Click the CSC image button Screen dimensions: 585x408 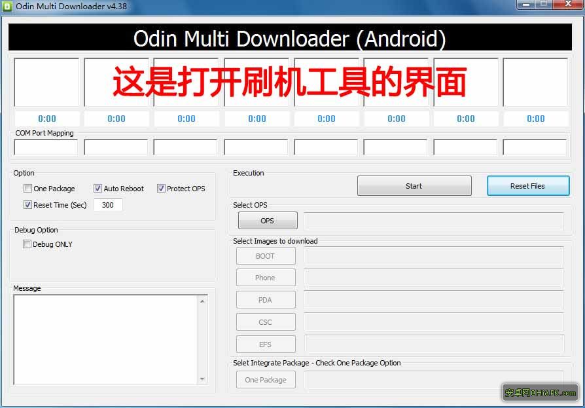click(266, 322)
